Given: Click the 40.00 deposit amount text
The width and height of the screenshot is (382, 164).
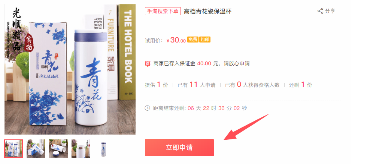Looking at the screenshot, I should point(204,64).
